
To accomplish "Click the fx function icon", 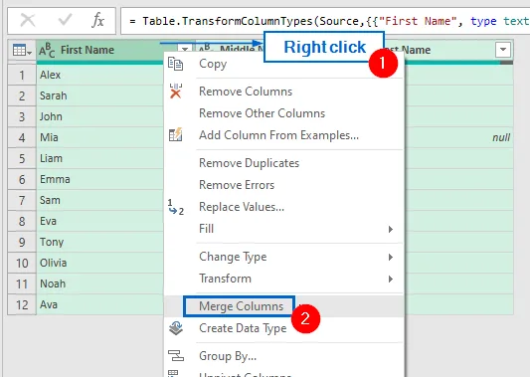I will point(98,20).
